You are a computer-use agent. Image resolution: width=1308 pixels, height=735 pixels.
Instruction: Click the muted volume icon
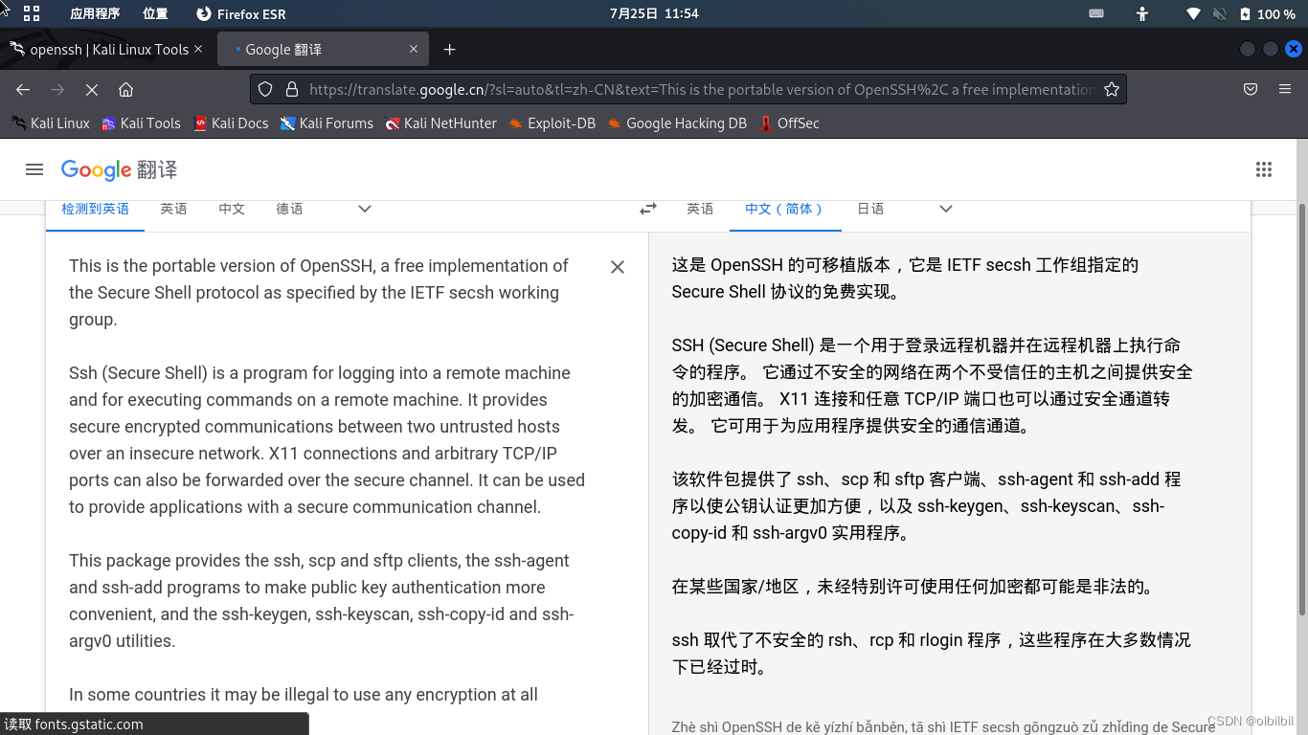[1220, 13]
